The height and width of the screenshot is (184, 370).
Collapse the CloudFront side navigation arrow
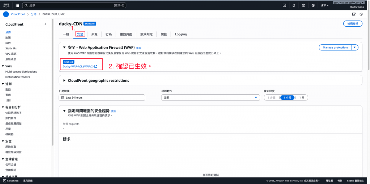coord(45,24)
